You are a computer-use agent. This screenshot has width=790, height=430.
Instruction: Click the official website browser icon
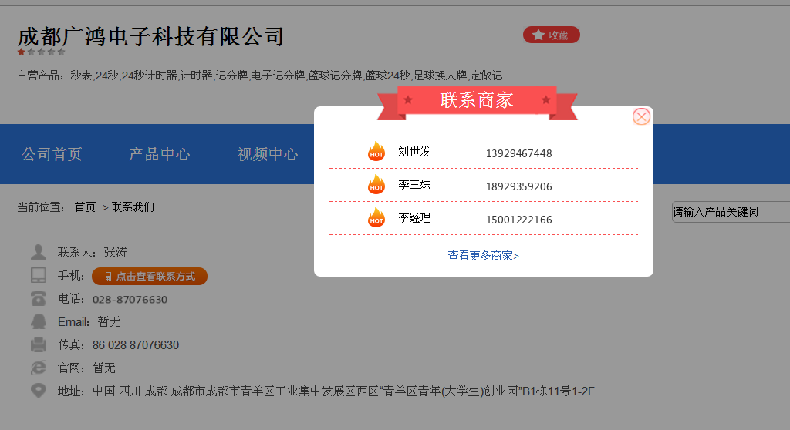pos(39,368)
